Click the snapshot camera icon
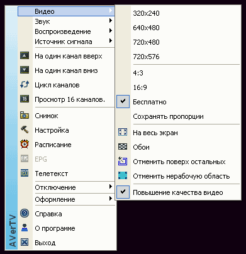The width and height of the screenshot is (246, 254). pyautogui.click(x=25, y=116)
